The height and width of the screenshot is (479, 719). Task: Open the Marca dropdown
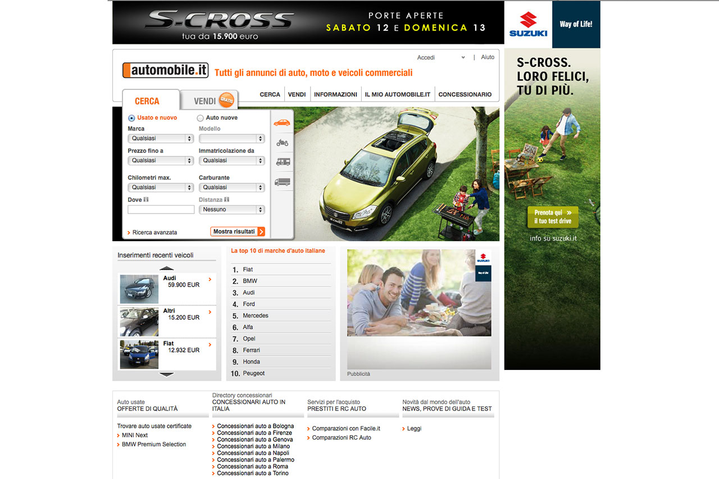[x=161, y=138]
